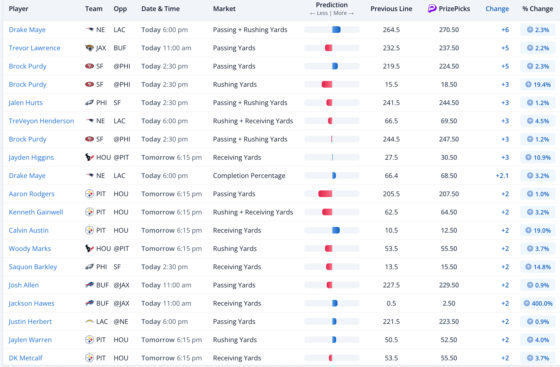The width and height of the screenshot is (560, 367).
Task: Sort by % Change column header
Action: coord(537,9)
